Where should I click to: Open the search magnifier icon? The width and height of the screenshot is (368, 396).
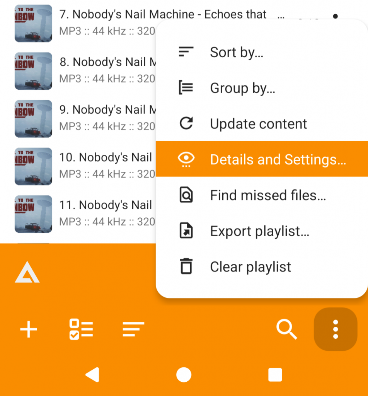point(286,330)
